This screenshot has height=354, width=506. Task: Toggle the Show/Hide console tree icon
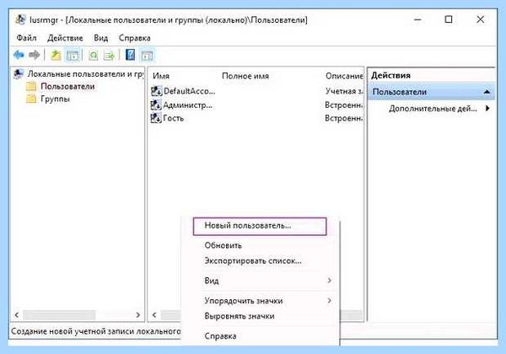click(x=73, y=56)
